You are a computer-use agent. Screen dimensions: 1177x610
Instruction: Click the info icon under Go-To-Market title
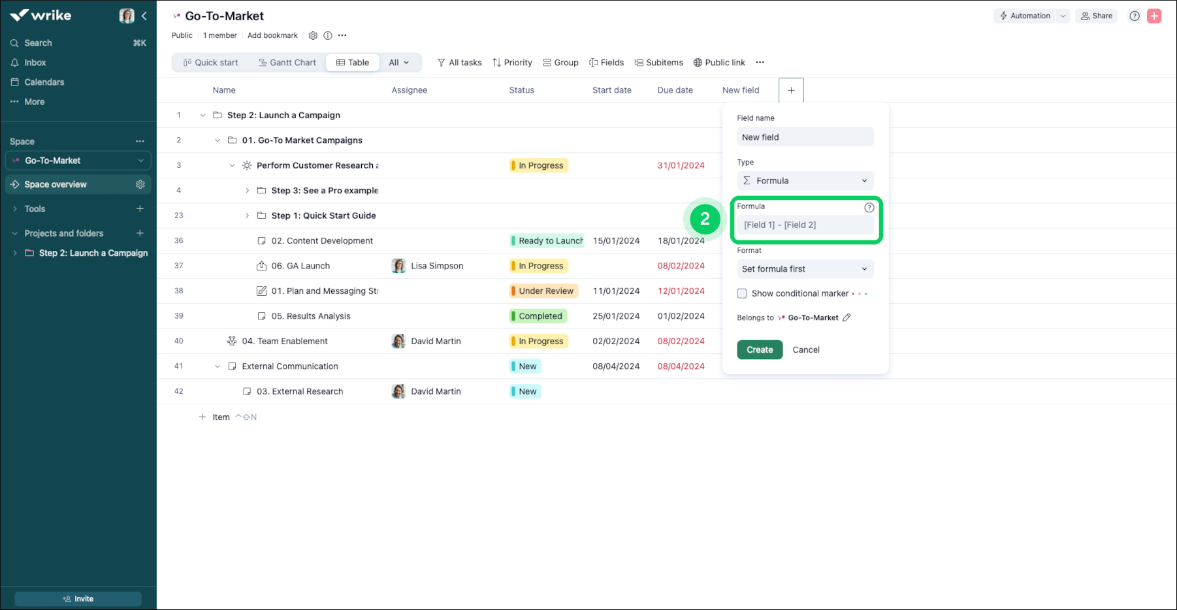(x=328, y=36)
